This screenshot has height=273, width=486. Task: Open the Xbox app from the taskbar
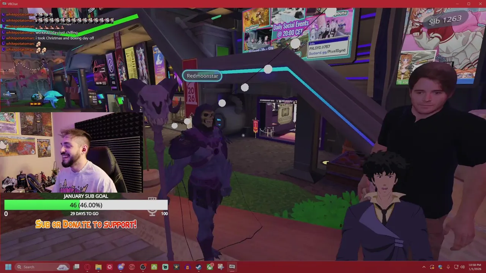coord(210,267)
